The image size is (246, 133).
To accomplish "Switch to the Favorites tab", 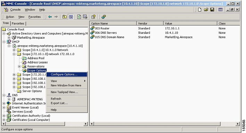I will 18,23.
